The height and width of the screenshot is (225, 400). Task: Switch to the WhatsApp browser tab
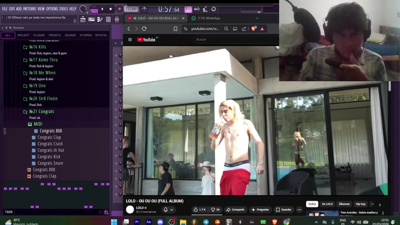point(206,18)
